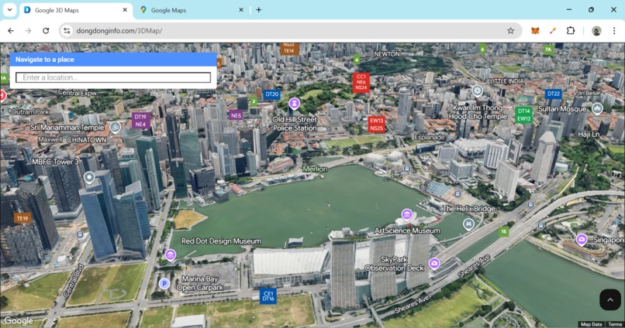Click the CHINATOWN map label

coord(87,140)
